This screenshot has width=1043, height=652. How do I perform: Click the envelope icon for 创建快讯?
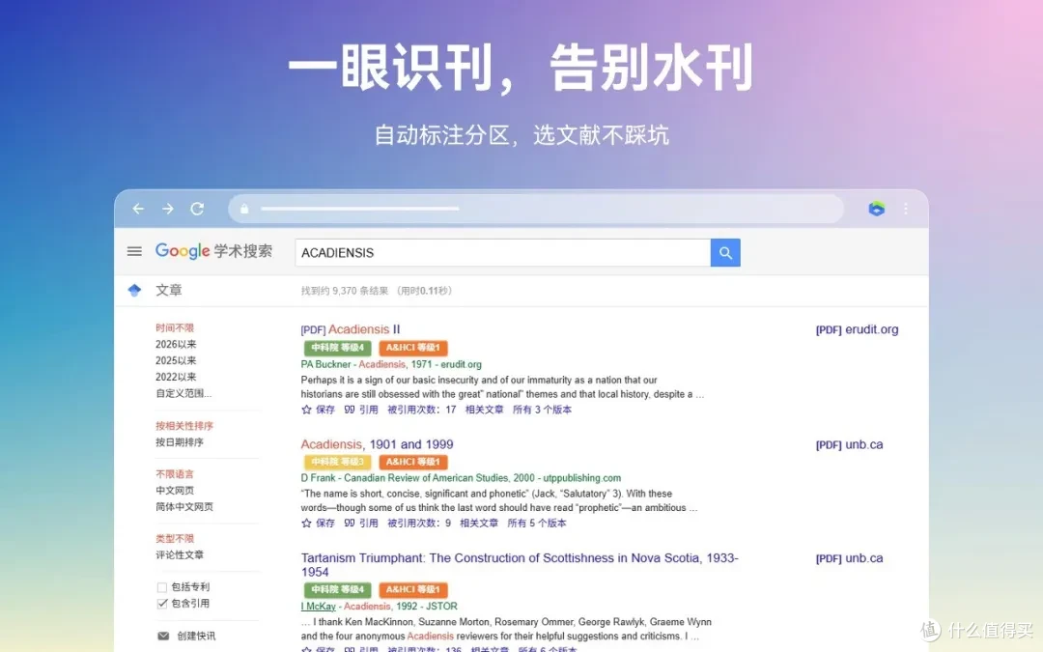163,636
